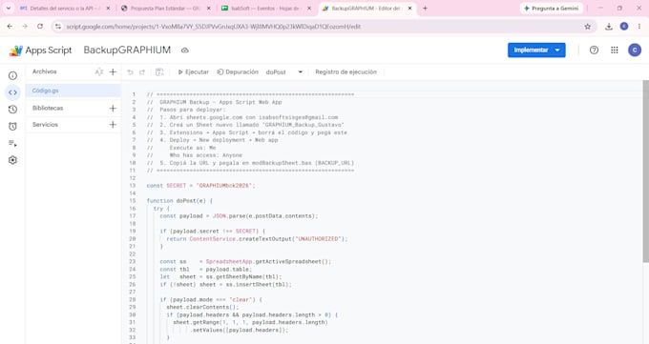649x344 pixels.
Task: Click the getActiveSpreadsheet code line
Action: click(245, 262)
